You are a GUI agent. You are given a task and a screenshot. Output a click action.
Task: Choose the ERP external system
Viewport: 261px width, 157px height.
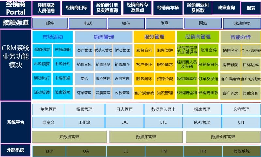[49, 151]
